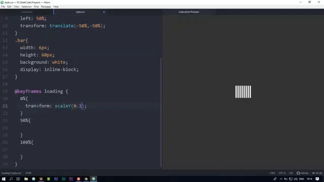
Task: Click the 'translate' function on line 10
Action: [x=61, y=26]
